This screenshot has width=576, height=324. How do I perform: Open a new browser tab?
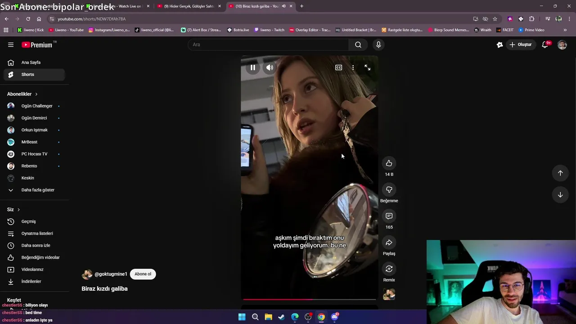click(301, 6)
